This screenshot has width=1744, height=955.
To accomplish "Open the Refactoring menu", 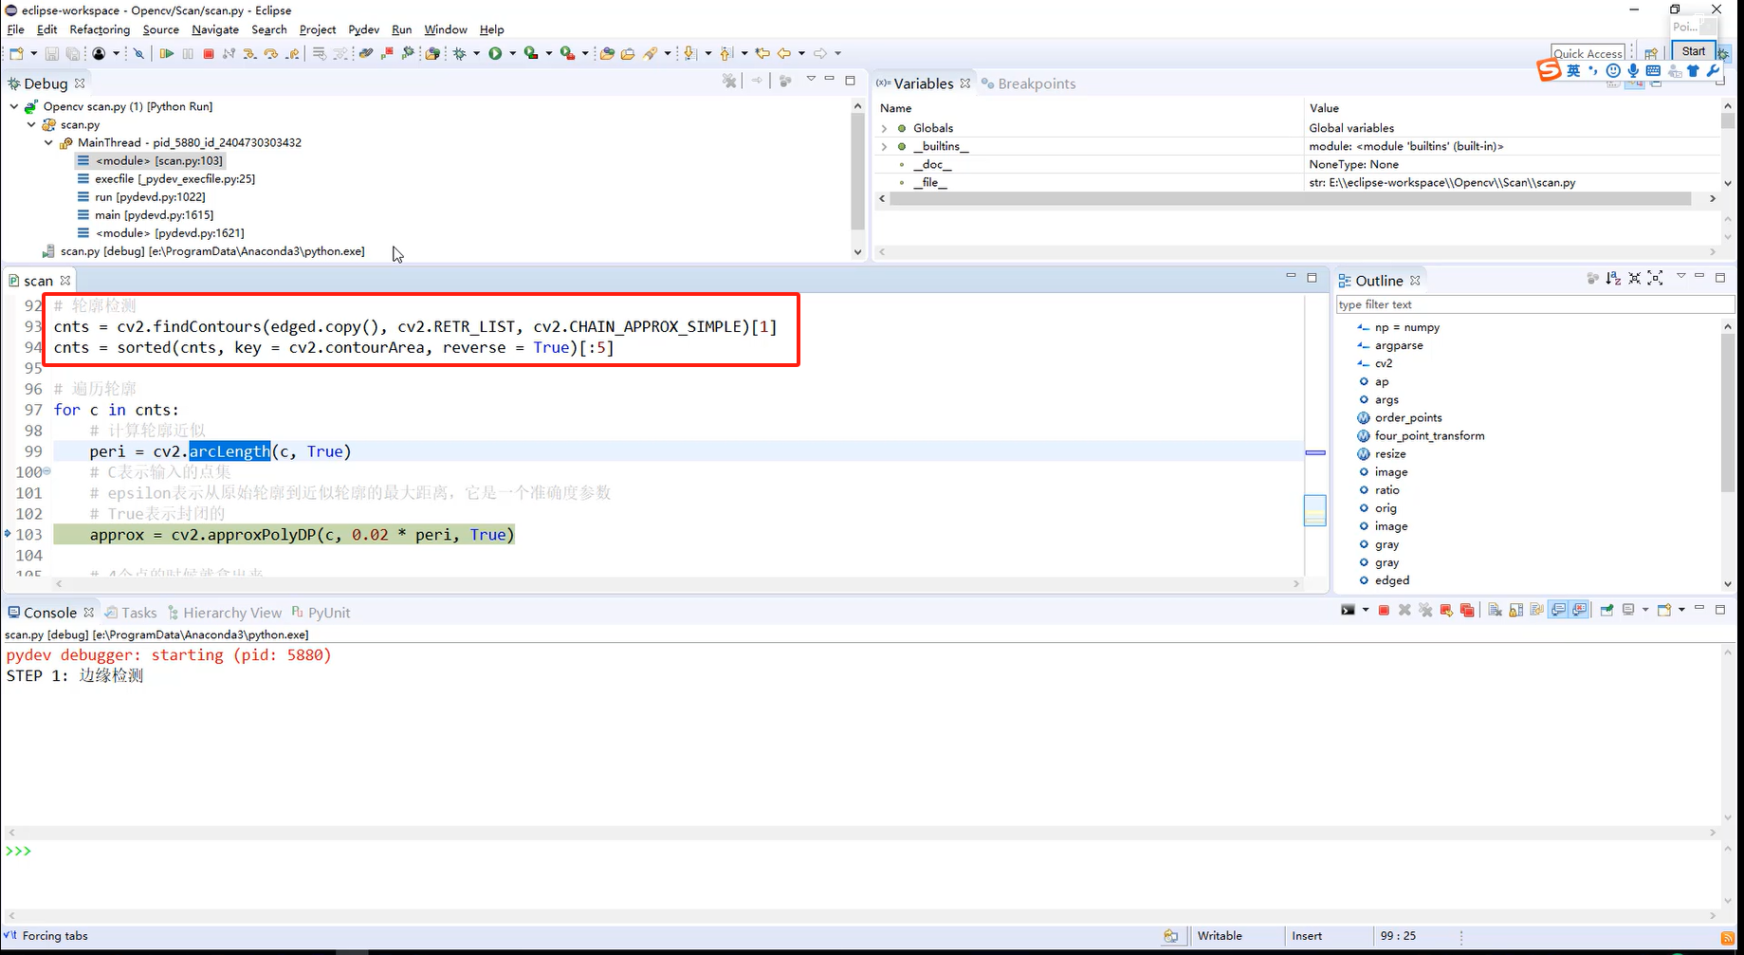I will 100,29.
